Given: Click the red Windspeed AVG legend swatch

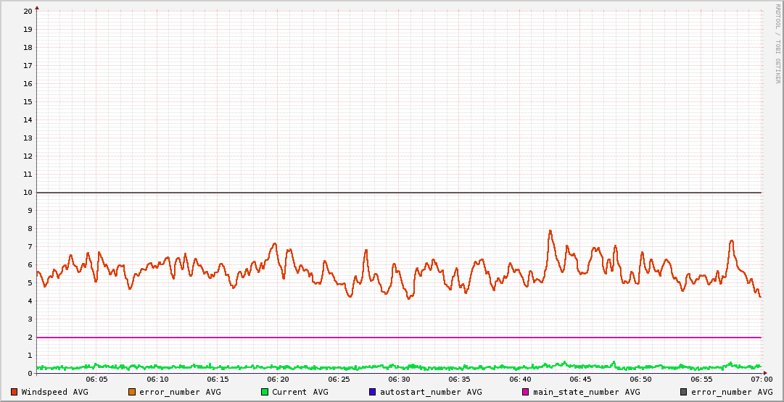Looking at the screenshot, I should (x=15, y=392).
